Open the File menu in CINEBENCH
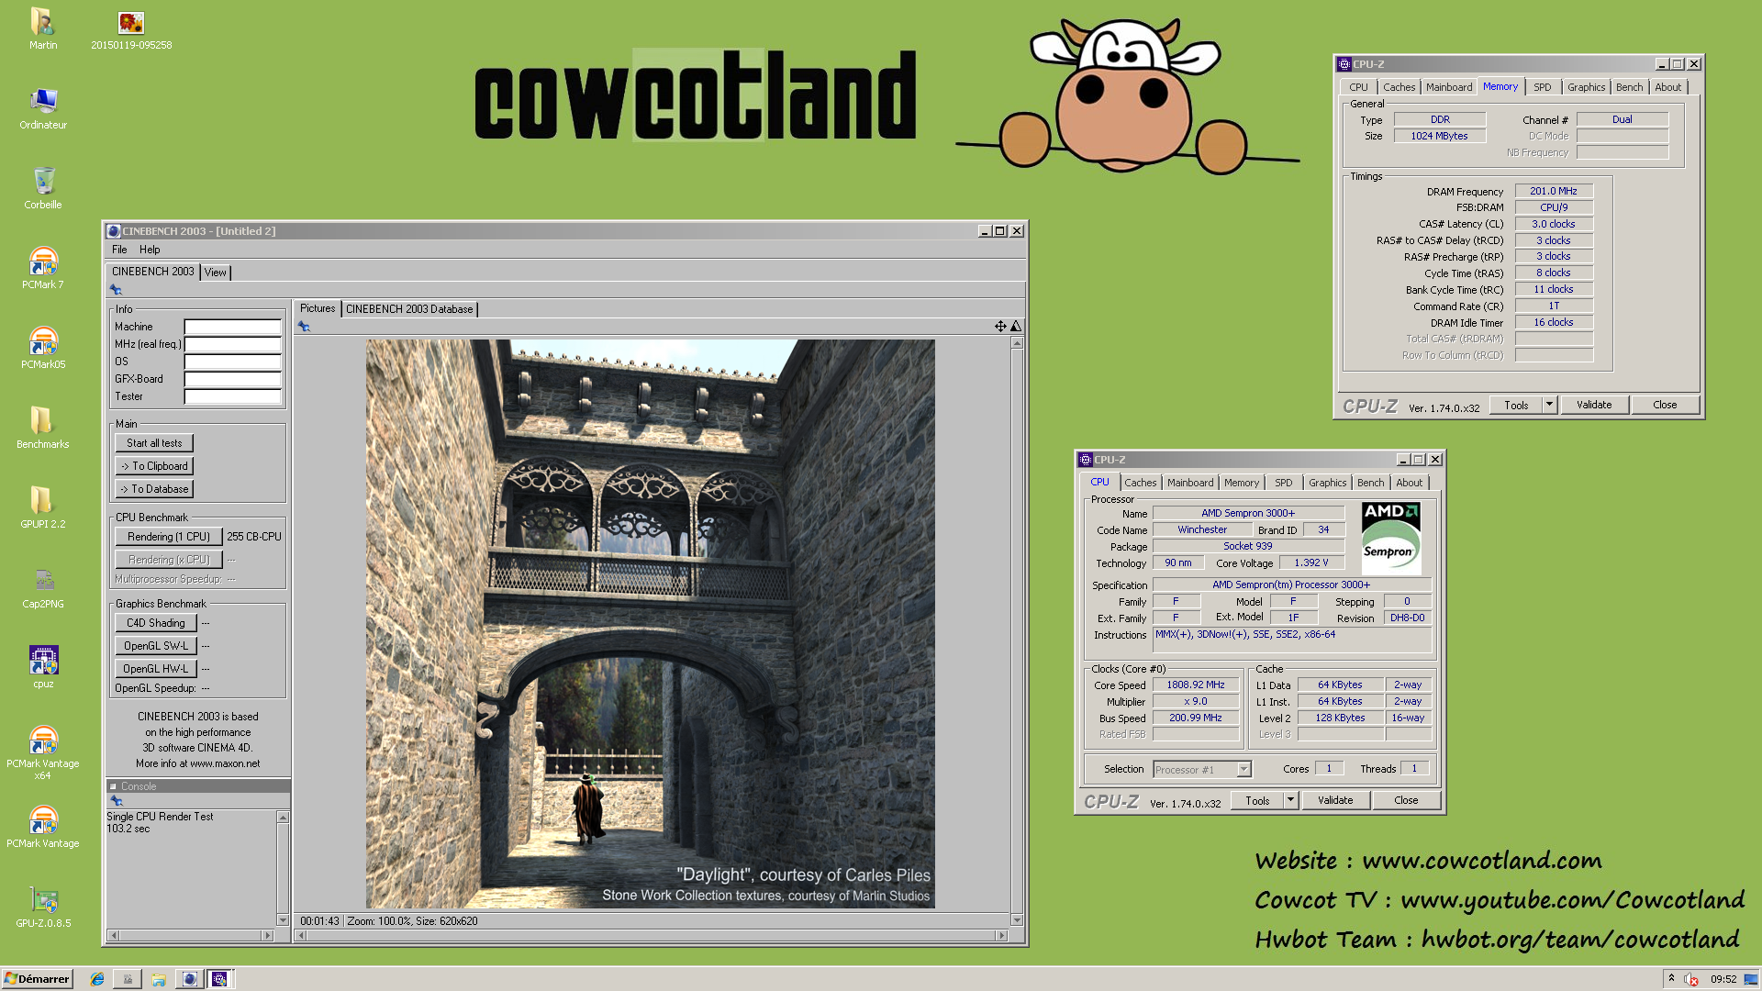This screenshot has width=1762, height=991. tap(119, 250)
